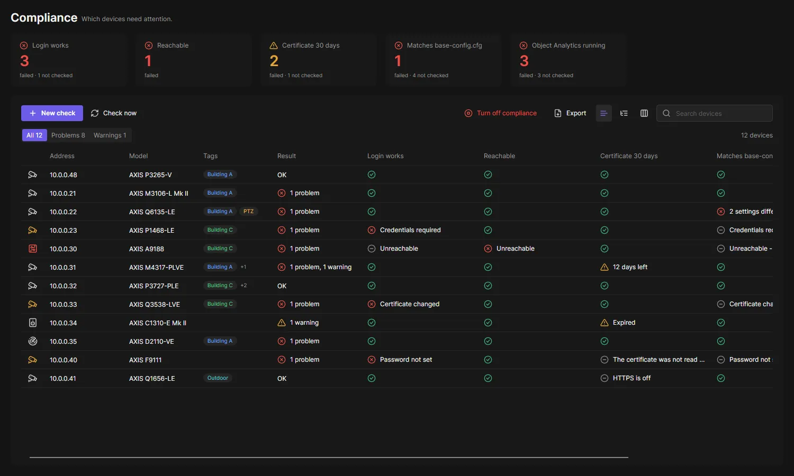Image resolution: width=794 pixels, height=476 pixels.
Task: Show the All 12 devices tab
Action: 34,135
